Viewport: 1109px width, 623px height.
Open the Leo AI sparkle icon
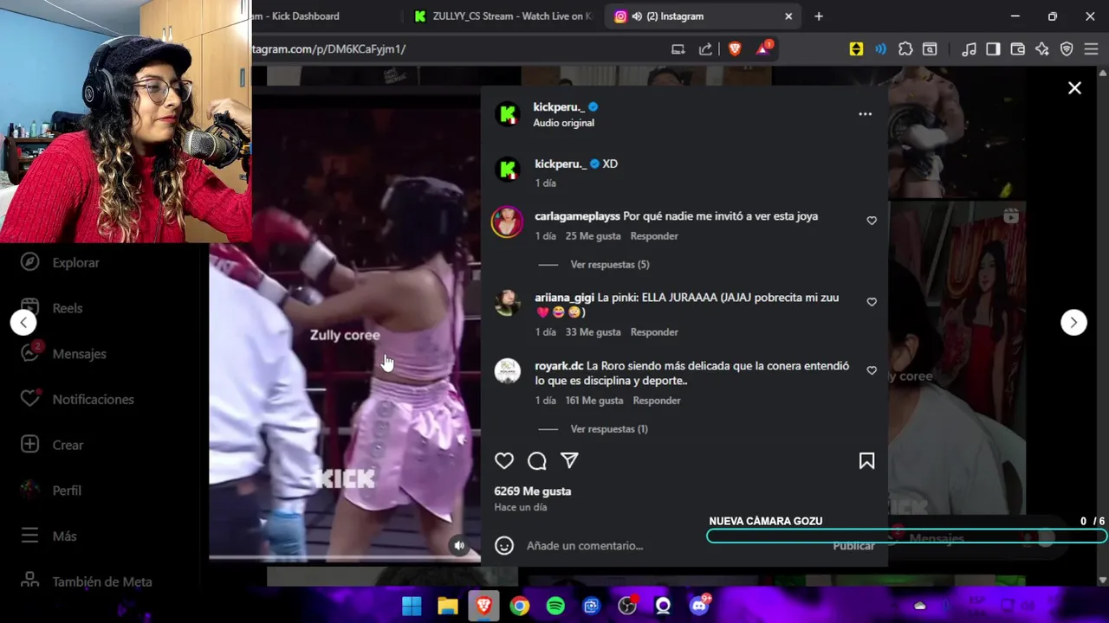point(1042,49)
